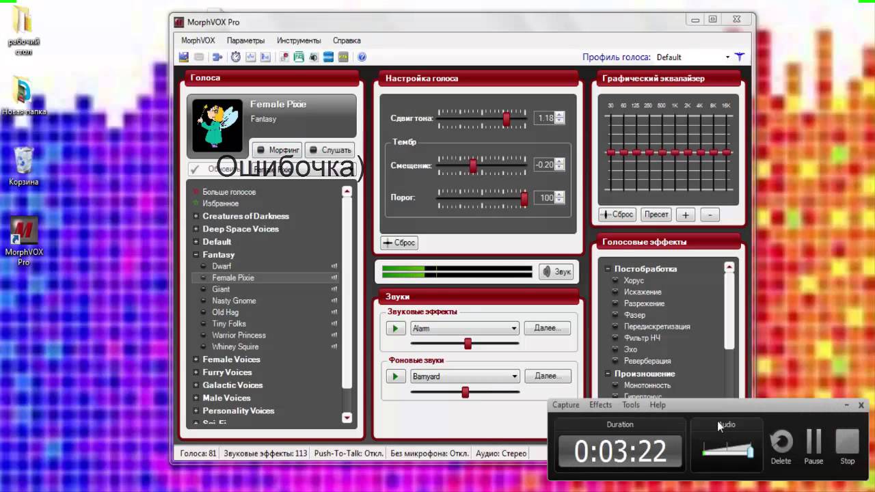Click the voice profile filter funnel icon
The width and height of the screenshot is (875, 492).
[739, 57]
